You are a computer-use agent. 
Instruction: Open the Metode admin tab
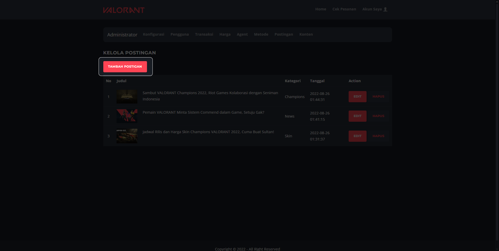tap(261, 34)
